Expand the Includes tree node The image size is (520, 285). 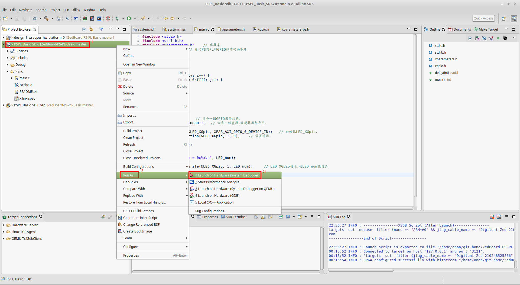pyautogui.click(x=7, y=58)
